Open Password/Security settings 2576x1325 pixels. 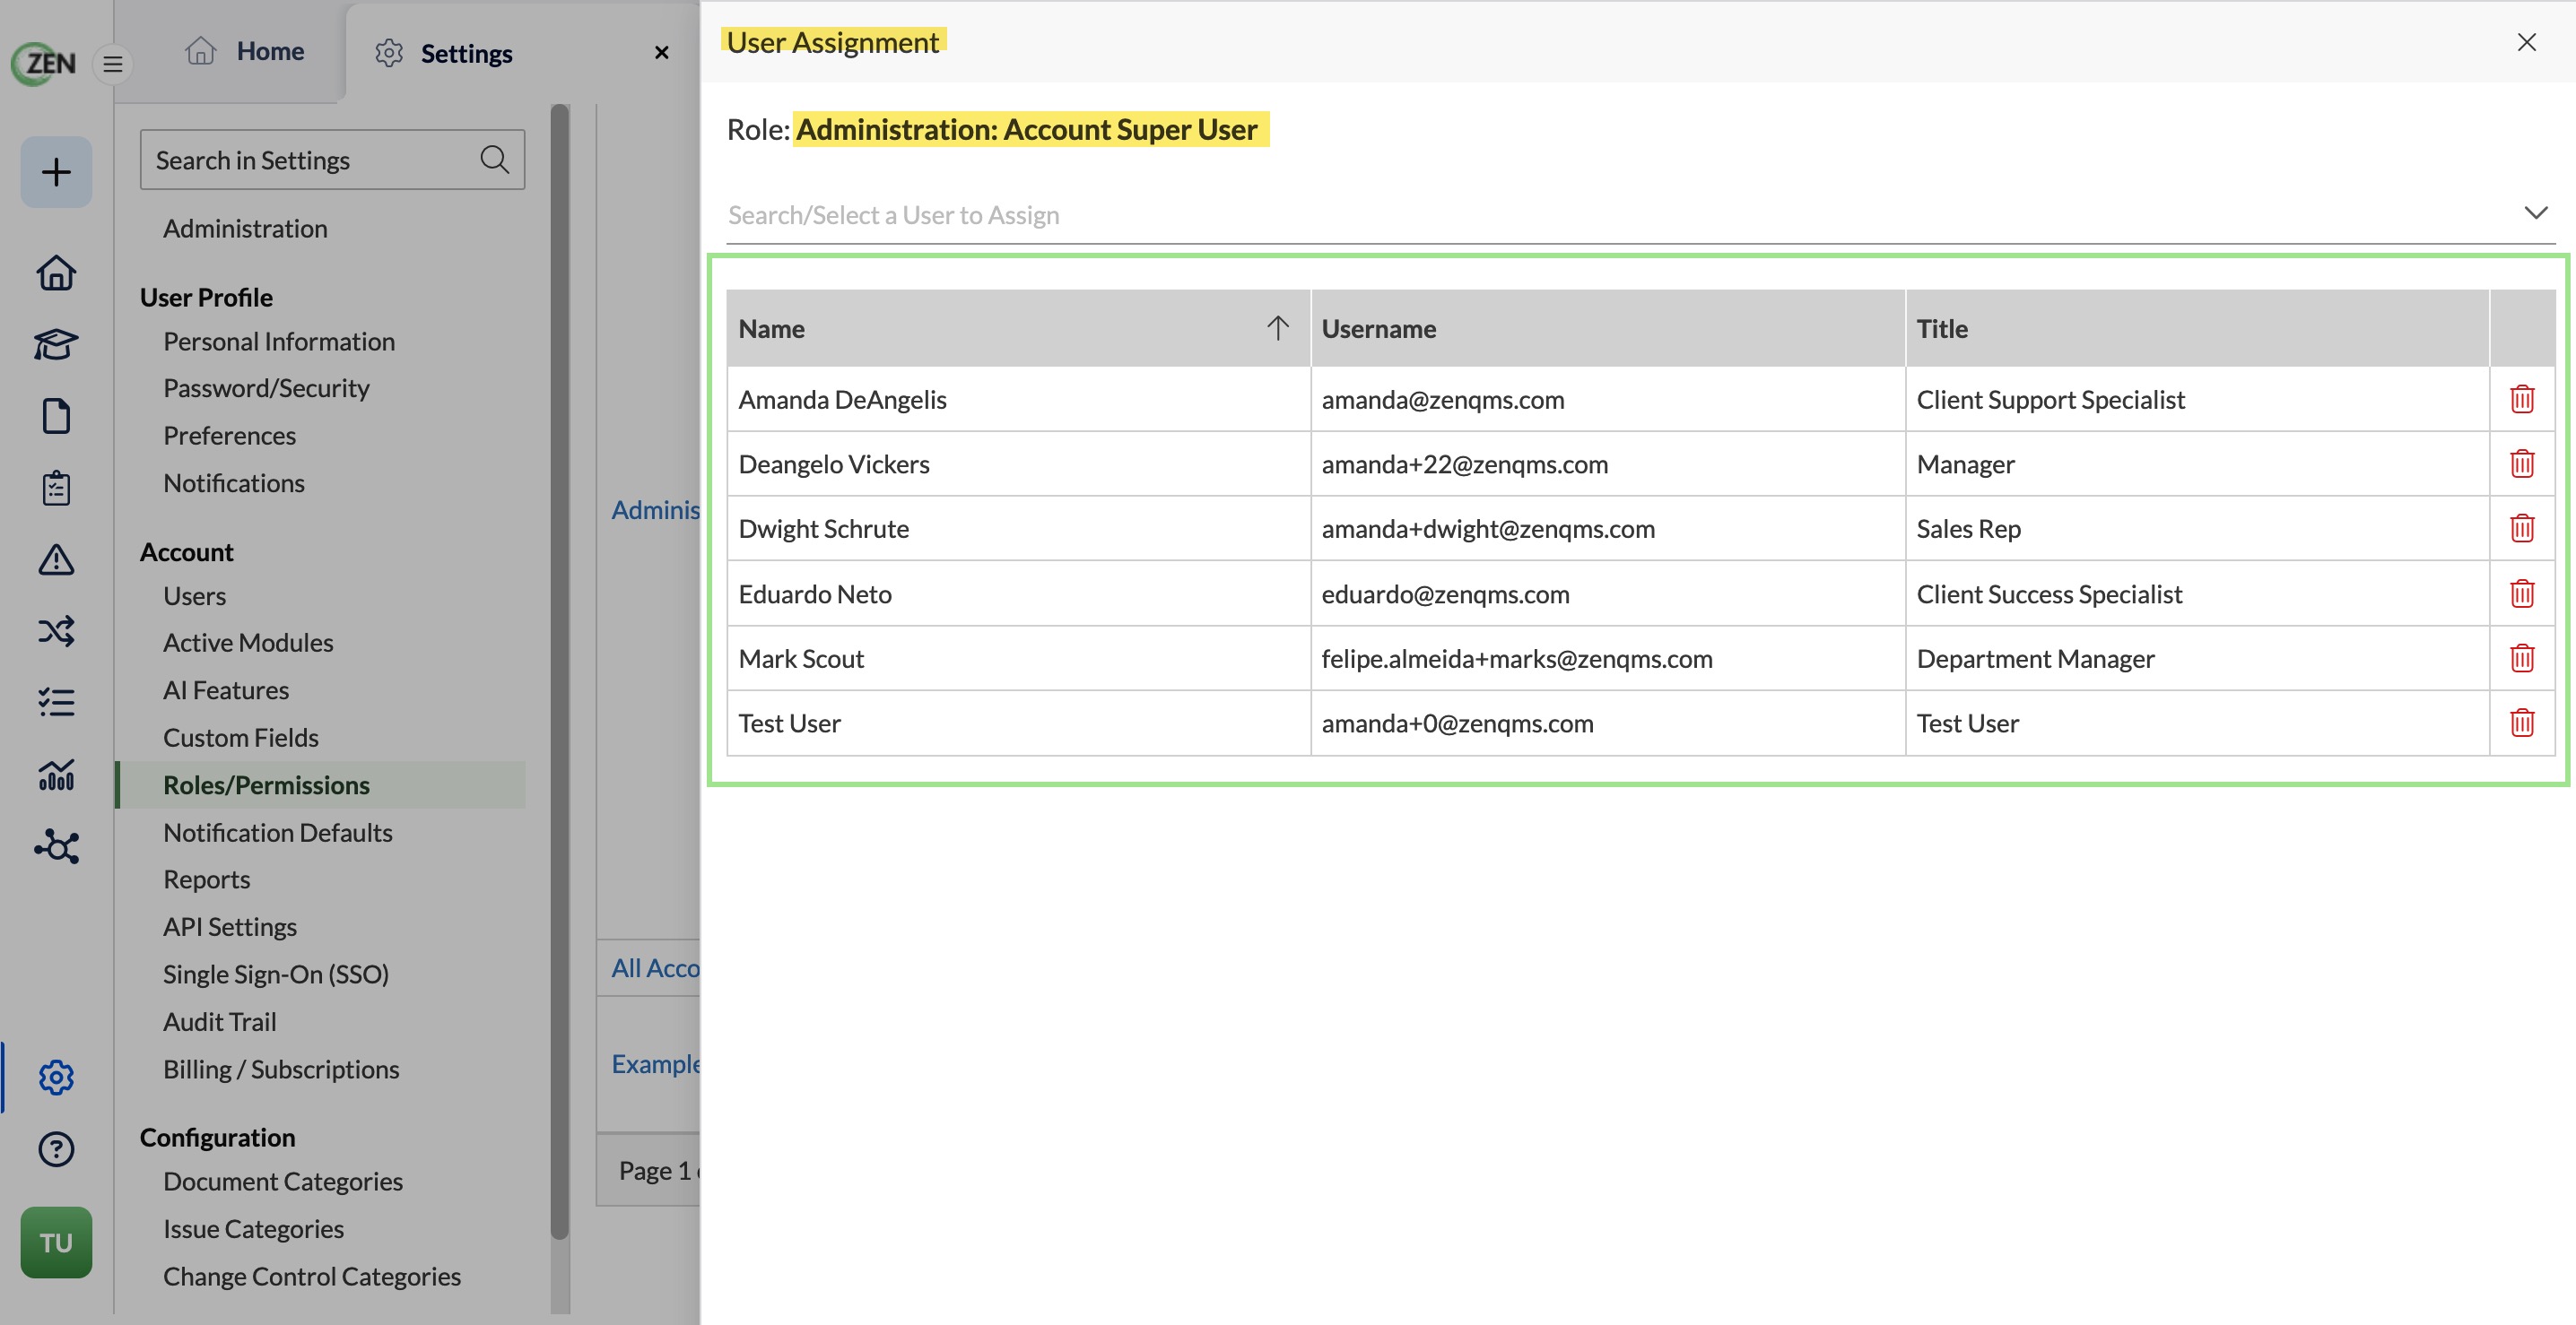coord(266,387)
